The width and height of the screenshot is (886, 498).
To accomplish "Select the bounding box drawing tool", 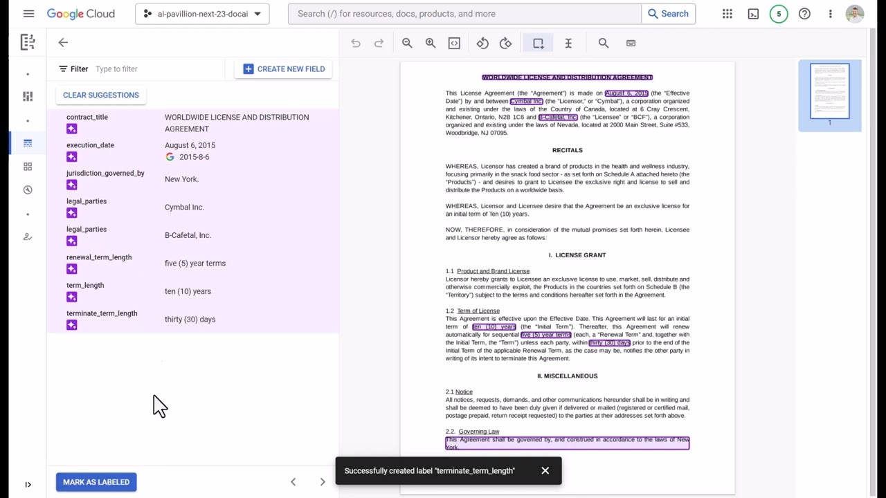I will [x=538, y=43].
